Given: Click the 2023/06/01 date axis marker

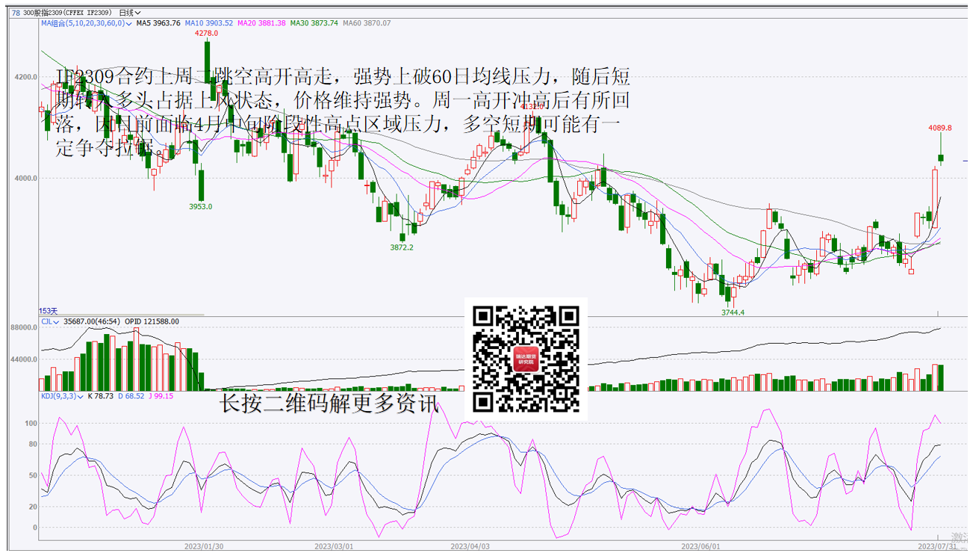Looking at the screenshot, I should [x=705, y=546].
